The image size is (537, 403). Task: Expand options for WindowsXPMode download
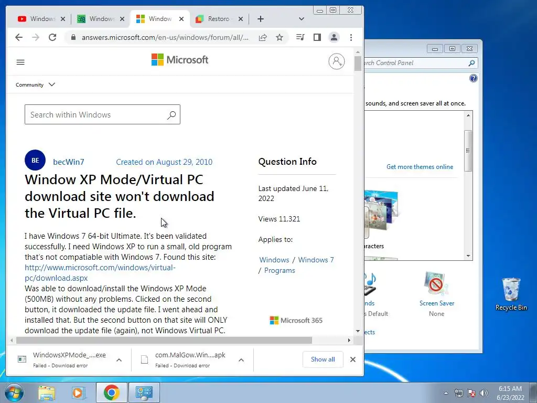click(119, 360)
